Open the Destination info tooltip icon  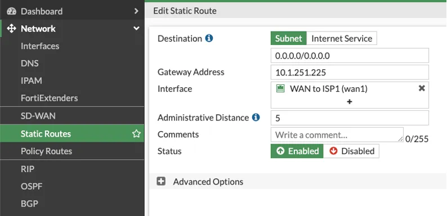tap(209, 38)
